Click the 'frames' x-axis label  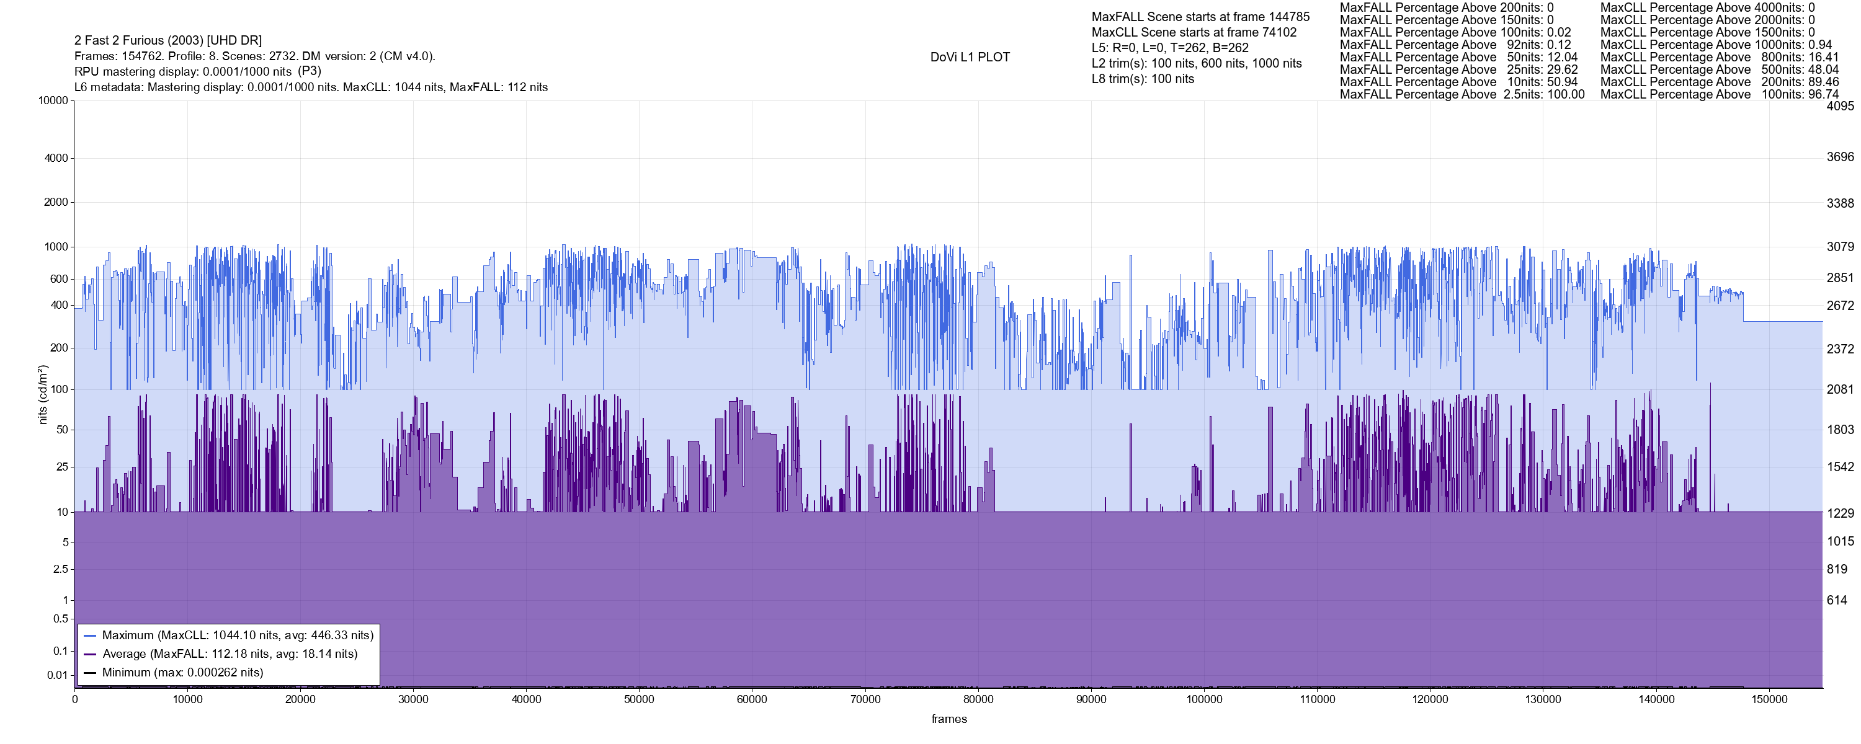click(x=948, y=719)
